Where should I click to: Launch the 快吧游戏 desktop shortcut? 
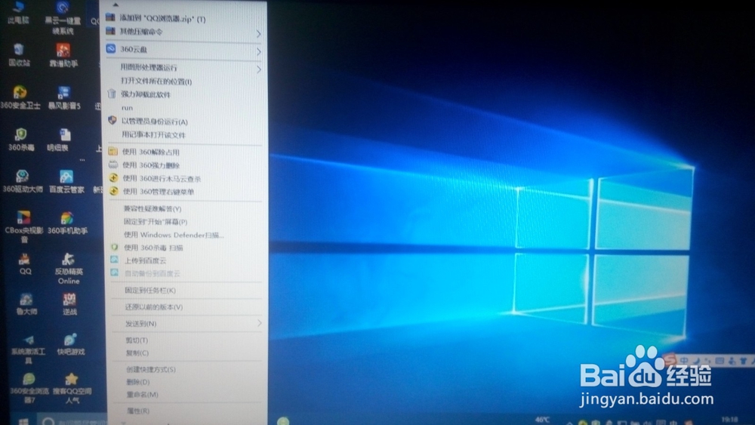71,345
